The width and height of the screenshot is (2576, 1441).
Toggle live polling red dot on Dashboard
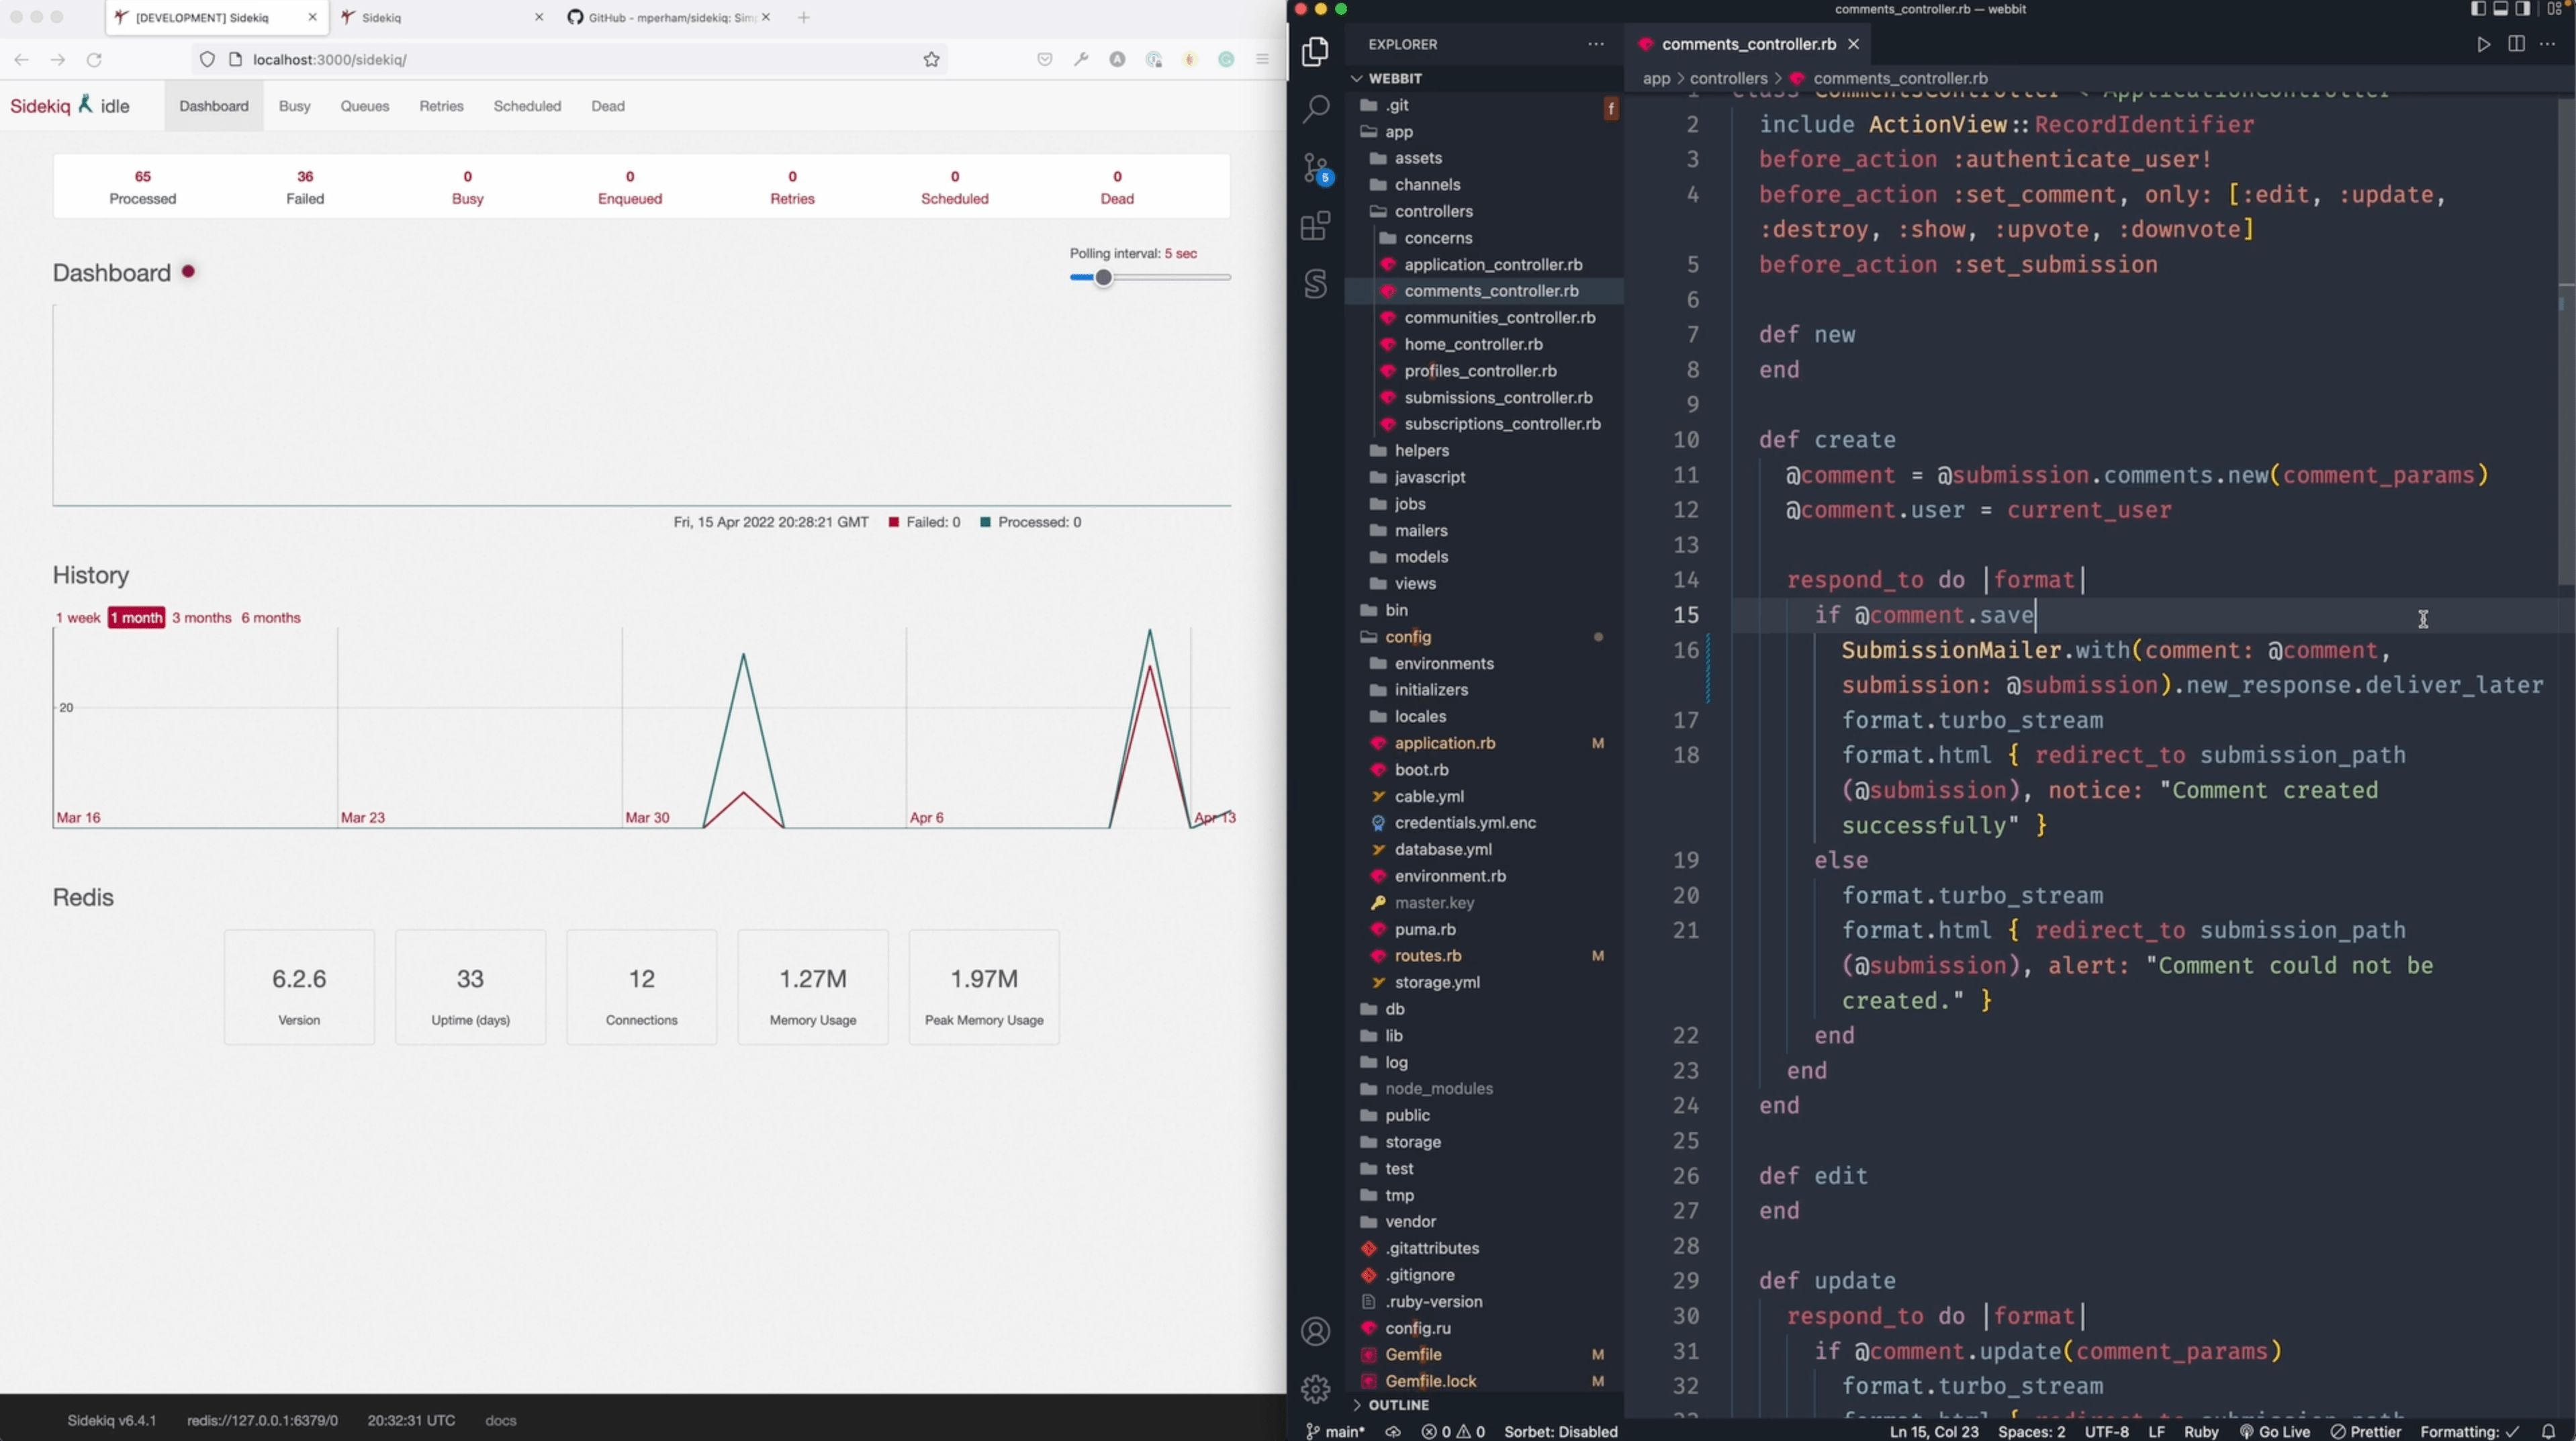coord(188,271)
